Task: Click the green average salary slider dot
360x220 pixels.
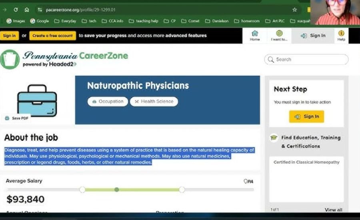Action: point(117,190)
